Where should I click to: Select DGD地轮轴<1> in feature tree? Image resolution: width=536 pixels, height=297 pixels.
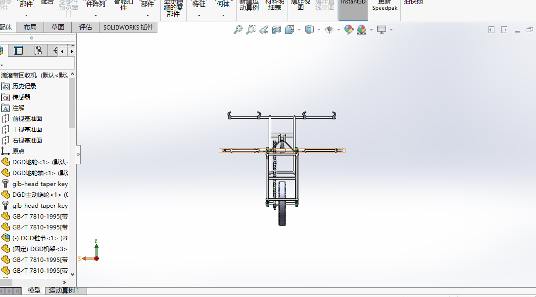click(x=40, y=173)
